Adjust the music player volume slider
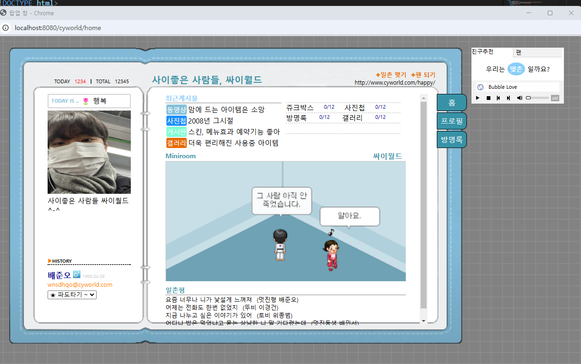The height and width of the screenshot is (364, 581). point(537,98)
